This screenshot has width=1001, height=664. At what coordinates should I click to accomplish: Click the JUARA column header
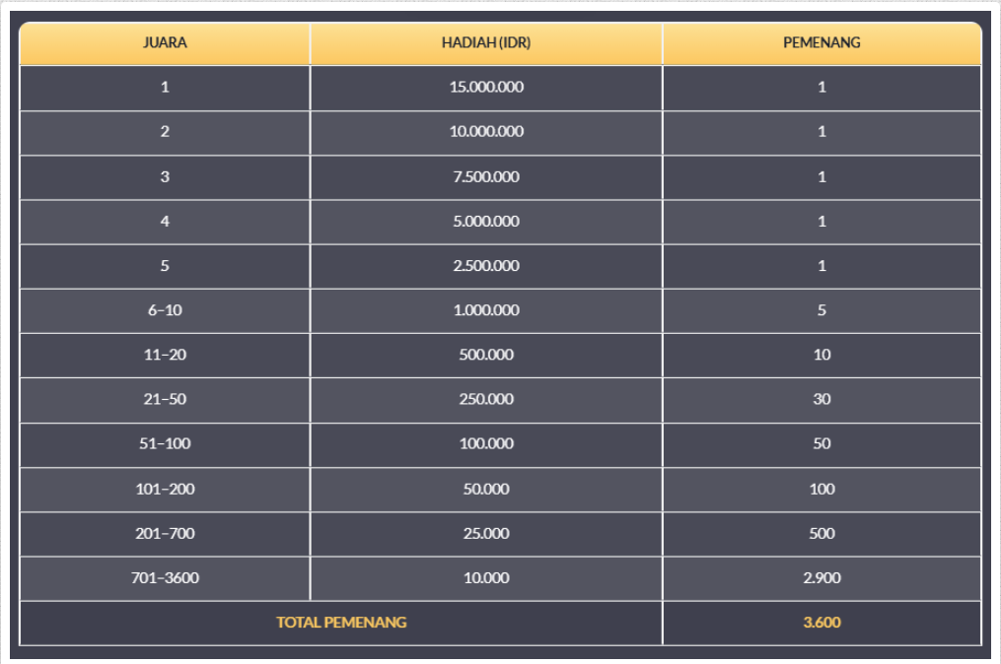(x=165, y=43)
